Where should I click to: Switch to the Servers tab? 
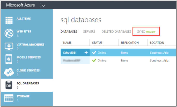pos(89,32)
